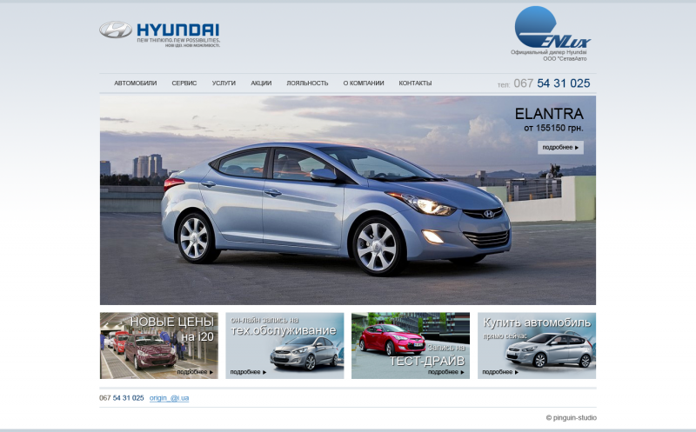This screenshot has width=696, height=432.
Task: Click the подробнее button on Elantra banner
Action: (x=560, y=147)
